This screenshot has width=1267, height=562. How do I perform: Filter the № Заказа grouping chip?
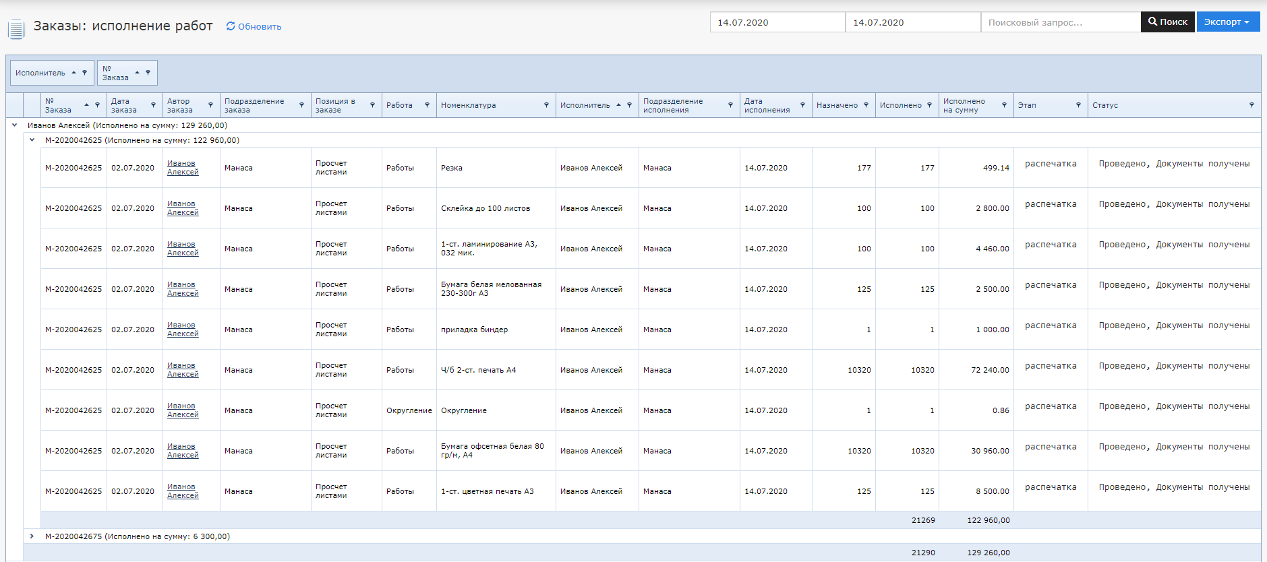pyautogui.click(x=148, y=73)
